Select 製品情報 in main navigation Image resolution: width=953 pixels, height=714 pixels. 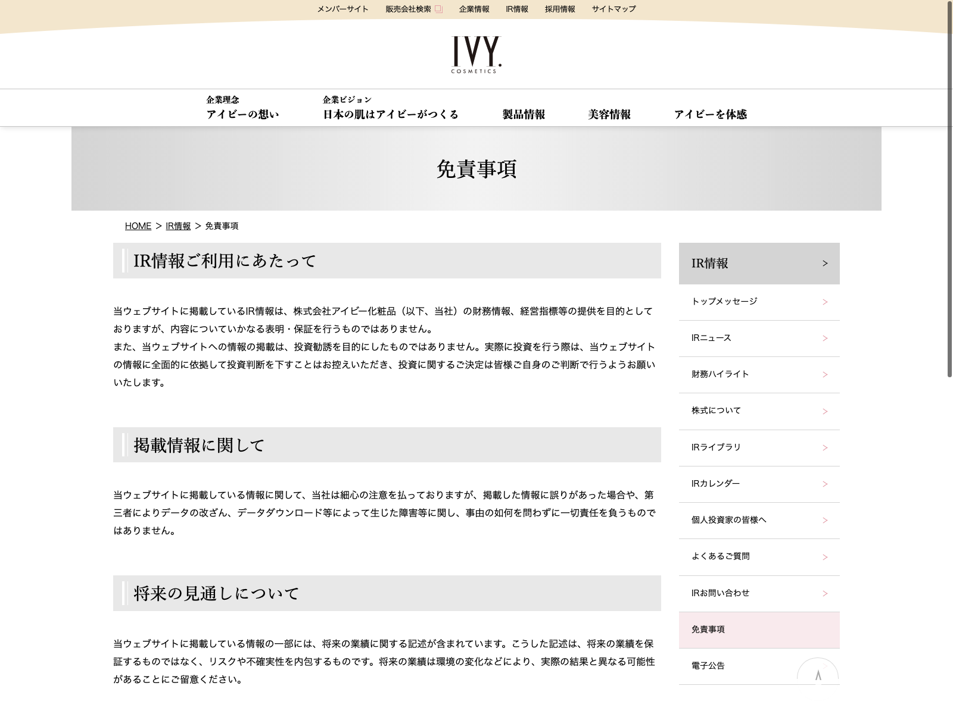pos(524,114)
